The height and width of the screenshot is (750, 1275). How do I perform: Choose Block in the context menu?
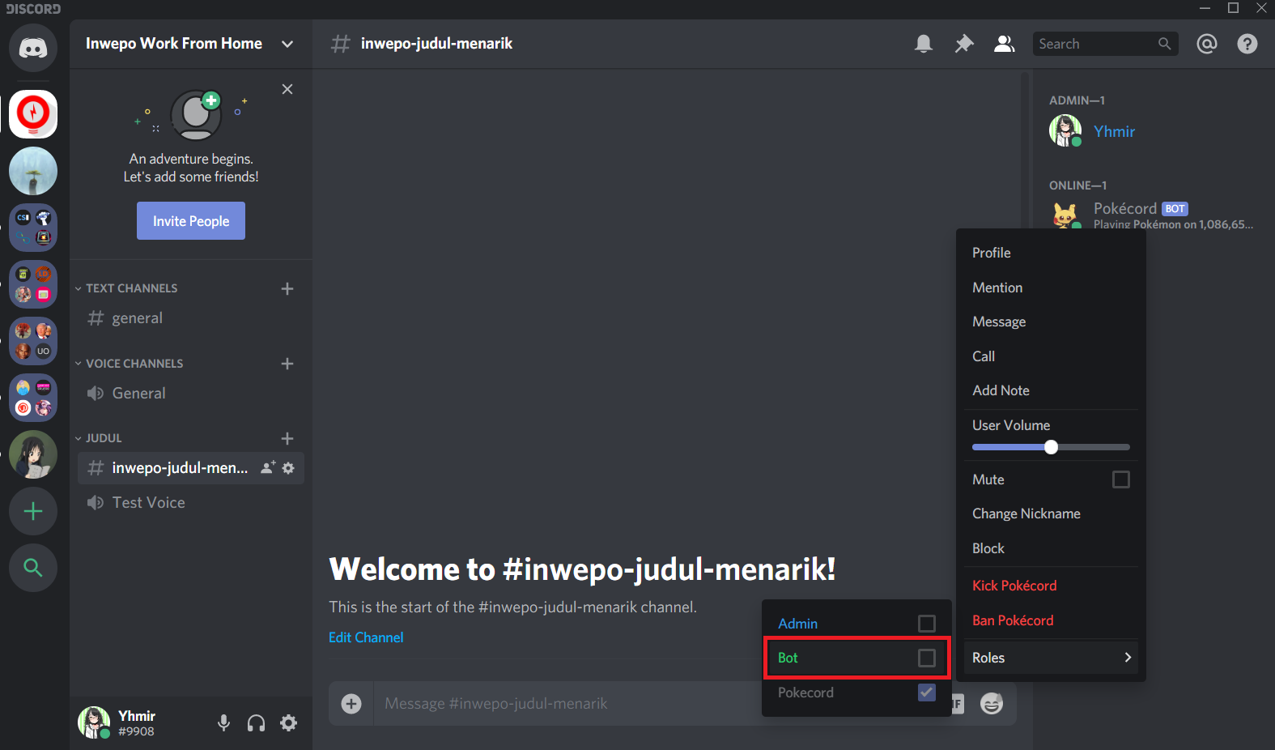[x=1051, y=548]
